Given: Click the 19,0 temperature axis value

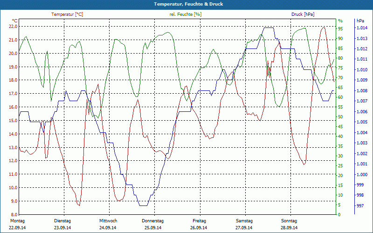Looking at the screenshot, I should tap(13, 67).
